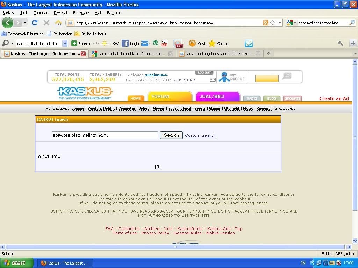Expand the mail icon dropdown arrow

[150, 43]
